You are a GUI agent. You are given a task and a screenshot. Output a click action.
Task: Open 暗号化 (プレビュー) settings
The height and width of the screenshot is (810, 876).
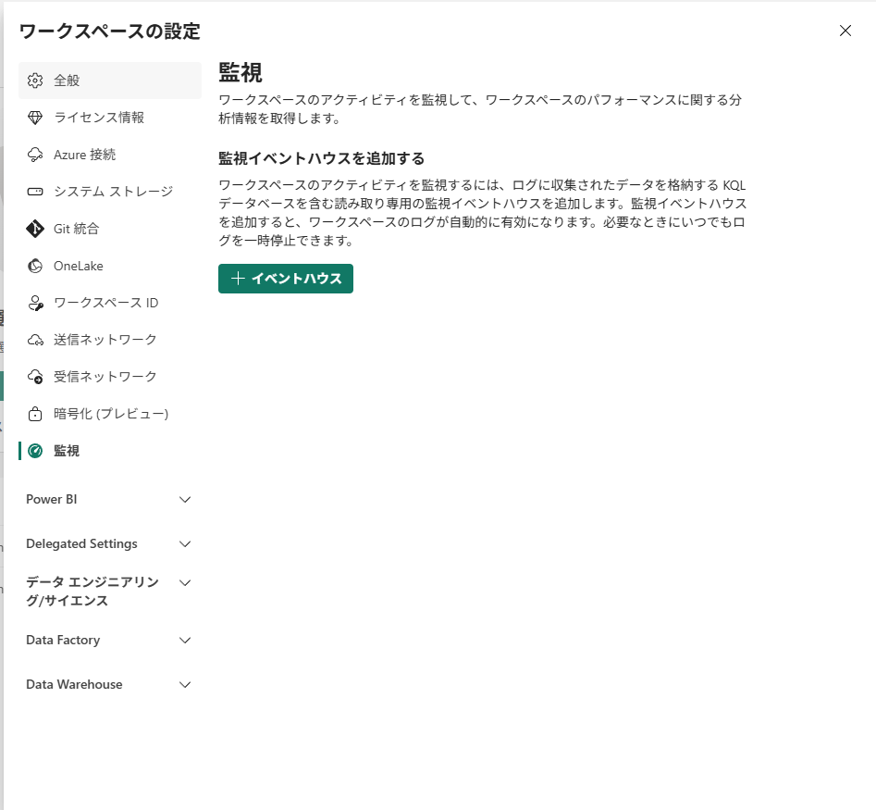pyautogui.click(x=110, y=414)
